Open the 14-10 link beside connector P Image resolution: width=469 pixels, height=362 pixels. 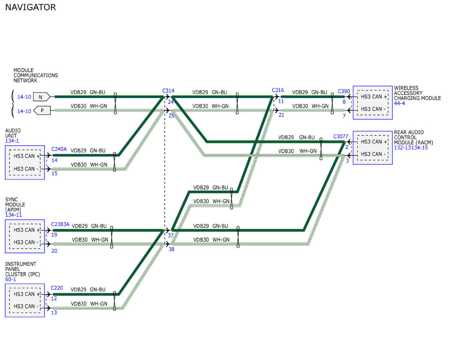coord(24,111)
